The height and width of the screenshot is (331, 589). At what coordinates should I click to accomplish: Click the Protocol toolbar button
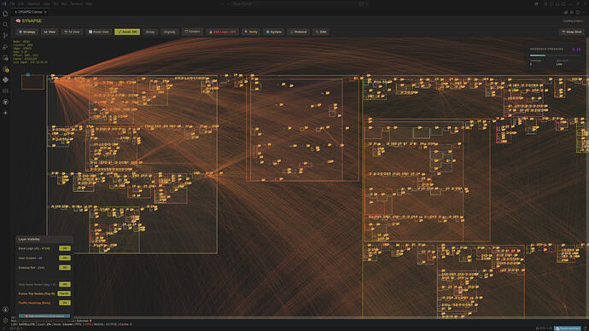point(299,32)
